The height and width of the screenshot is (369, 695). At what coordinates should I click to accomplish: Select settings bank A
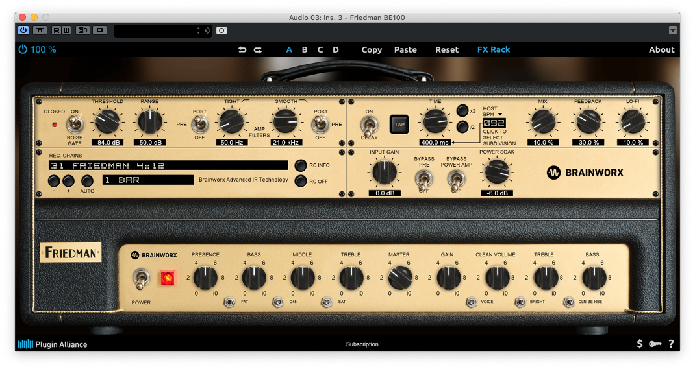point(289,49)
